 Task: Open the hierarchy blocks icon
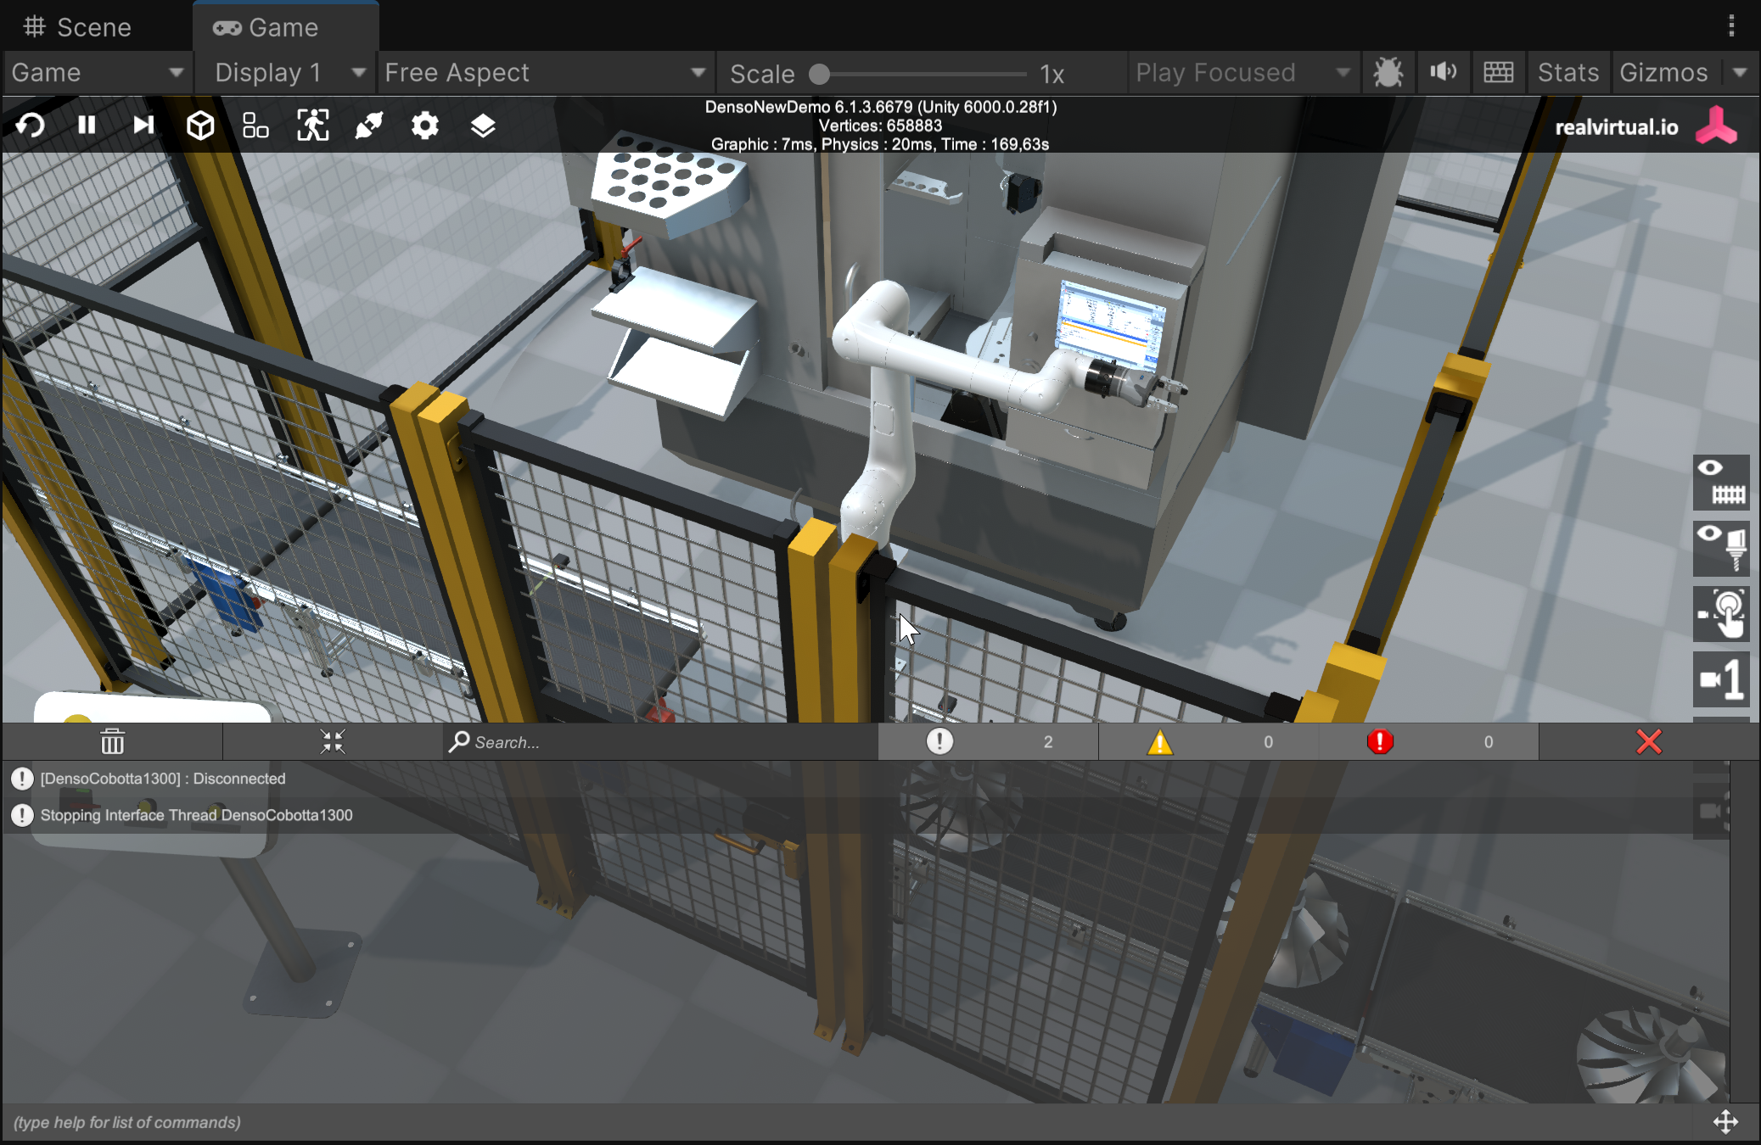(255, 126)
